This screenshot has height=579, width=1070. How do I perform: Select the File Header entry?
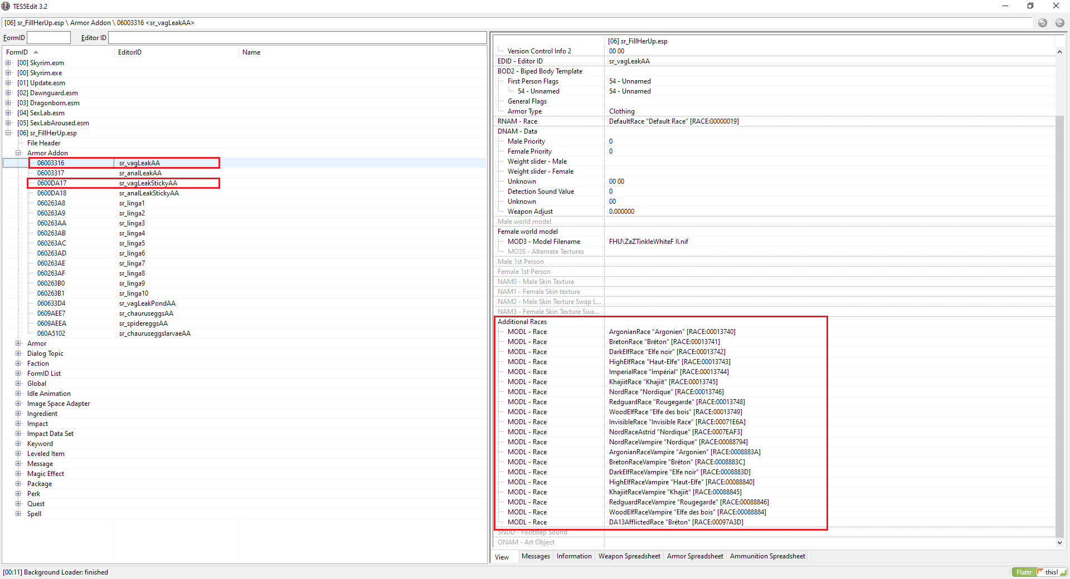(43, 143)
